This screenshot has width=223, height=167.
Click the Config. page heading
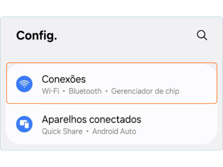[x=37, y=36]
